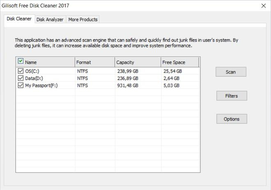Screen dimensions: 271x190
Task: Click the 931,48 GB capacity cell
Action: [x=128, y=86]
